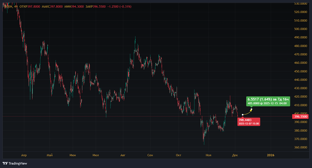Image resolution: width=312 pixels, height=168 pixels.
Task: Click 420.0000 on the price scale
Action: (x=300, y=97)
